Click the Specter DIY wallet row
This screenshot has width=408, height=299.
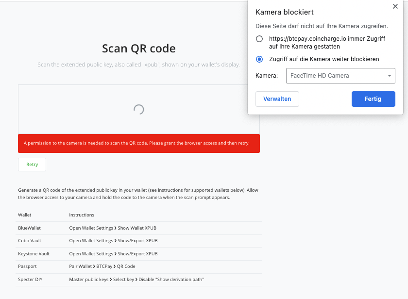coord(139,280)
